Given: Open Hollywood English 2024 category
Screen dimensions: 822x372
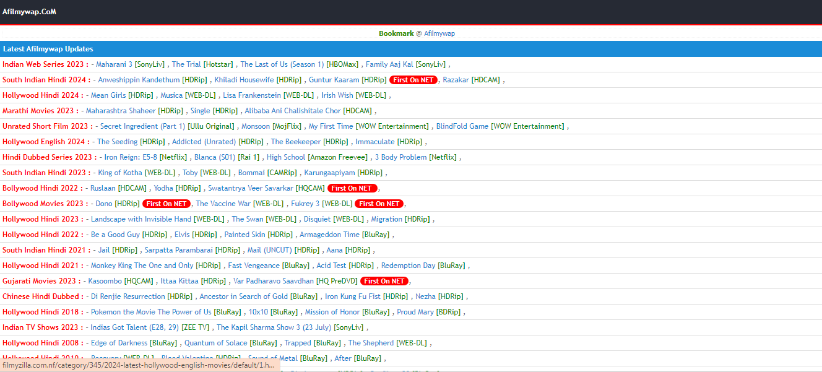Looking at the screenshot, I should [46, 142].
